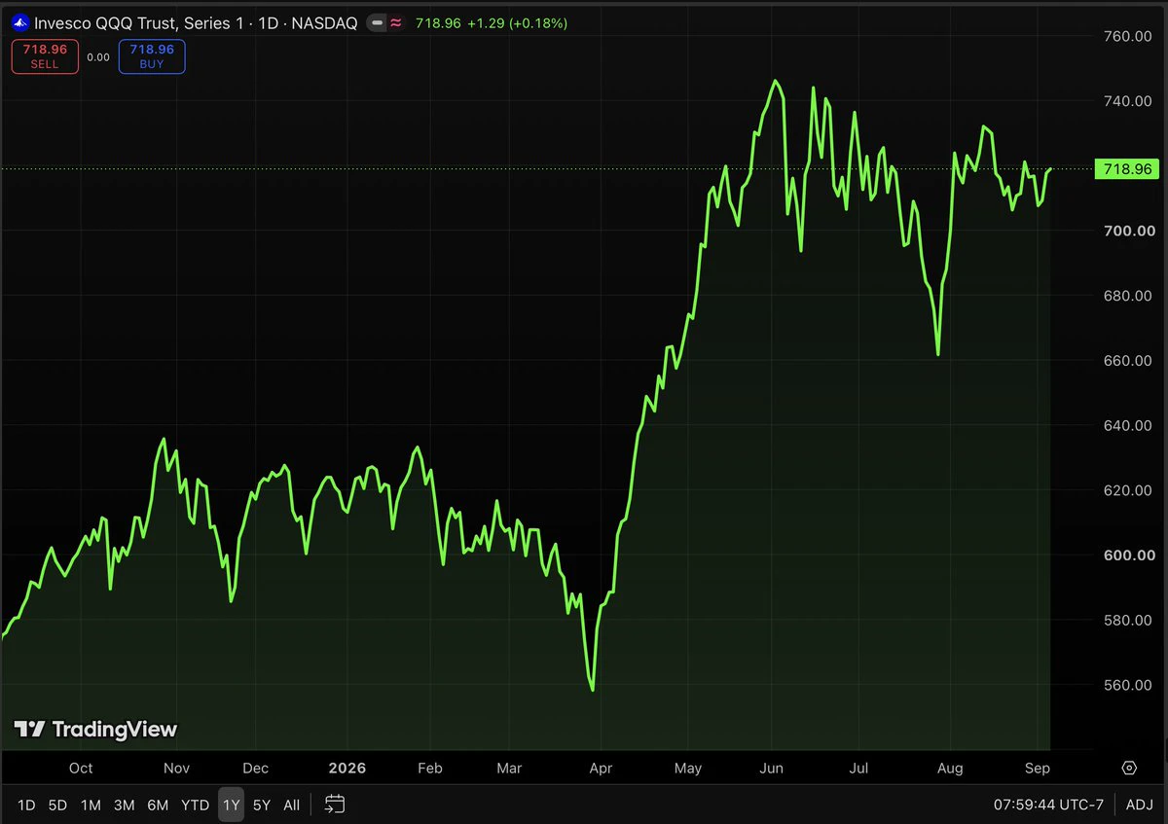Select the 1Y time range
The height and width of the screenshot is (824, 1168).
coord(231,805)
